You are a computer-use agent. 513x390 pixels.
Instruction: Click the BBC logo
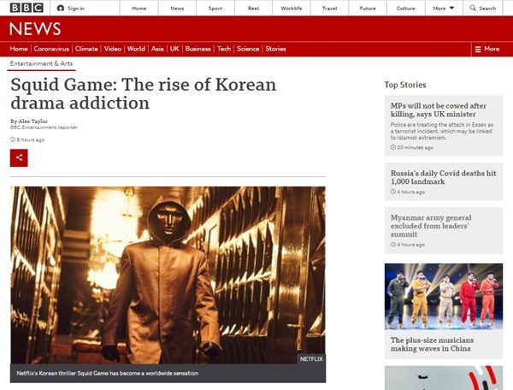point(27,8)
